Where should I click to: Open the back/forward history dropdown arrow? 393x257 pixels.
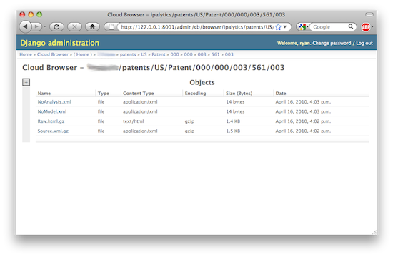[x=44, y=26]
